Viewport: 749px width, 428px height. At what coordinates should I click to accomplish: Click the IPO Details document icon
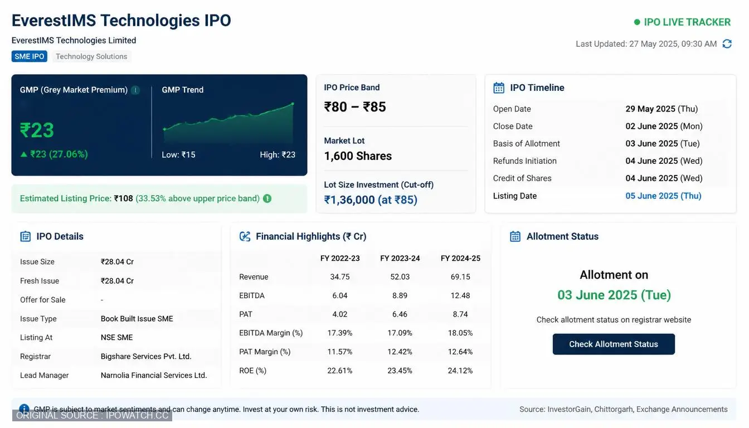click(25, 236)
